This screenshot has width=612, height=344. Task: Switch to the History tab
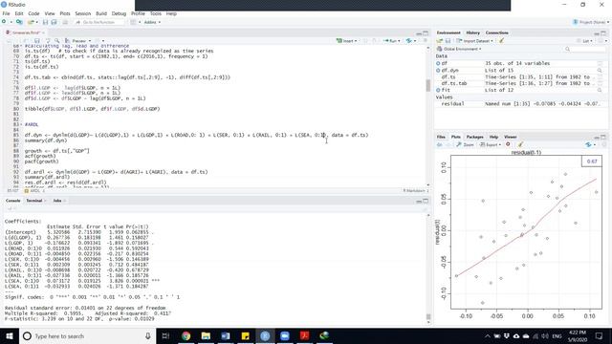(x=472, y=32)
